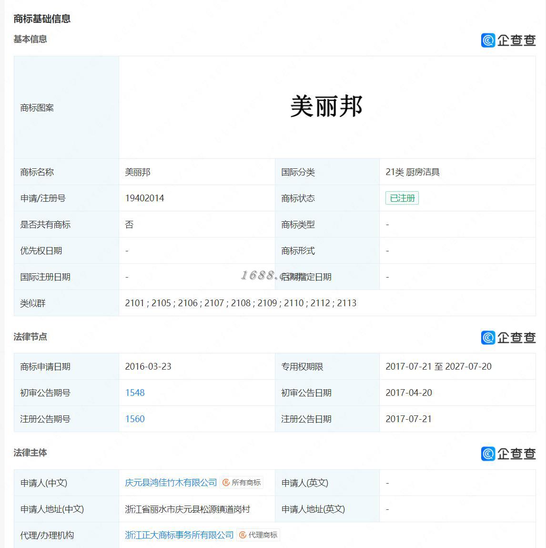Click the 所有商标 button beside applicant
This screenshot has height=548, width=546.
pos(242,483)
